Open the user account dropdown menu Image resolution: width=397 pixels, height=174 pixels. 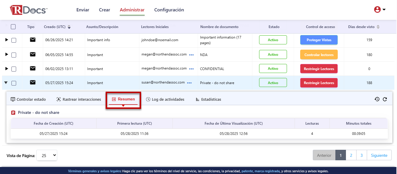(380, 10)
